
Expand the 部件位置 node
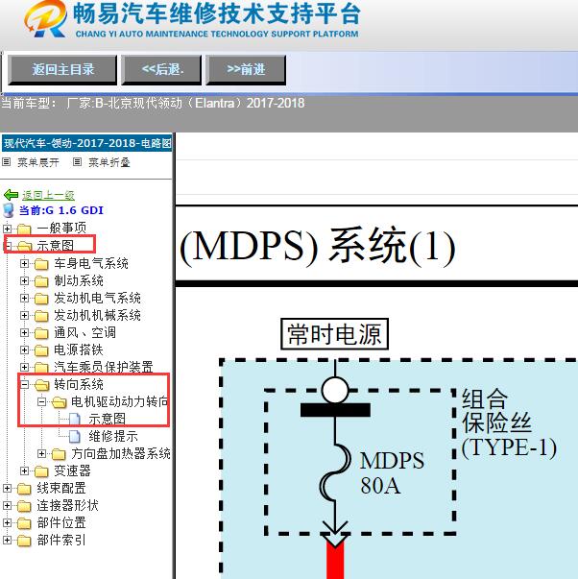click(x=7, y=523)
